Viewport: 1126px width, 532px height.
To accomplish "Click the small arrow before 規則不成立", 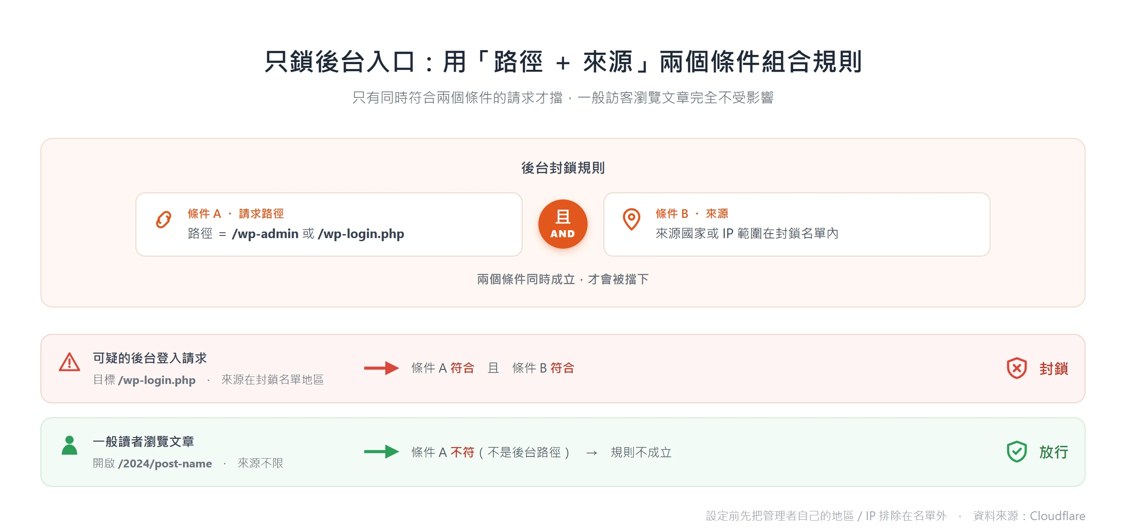I will 592,452.
